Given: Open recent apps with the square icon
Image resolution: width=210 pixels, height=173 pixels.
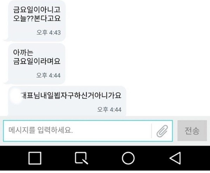Looking at the screenshot, I should 35,158.
